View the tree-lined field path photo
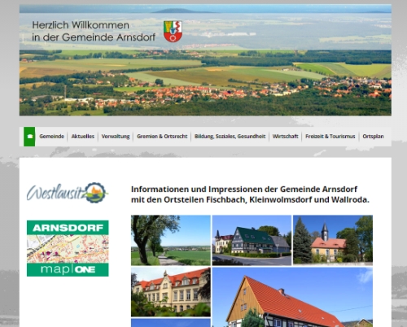 coord(171,240)
